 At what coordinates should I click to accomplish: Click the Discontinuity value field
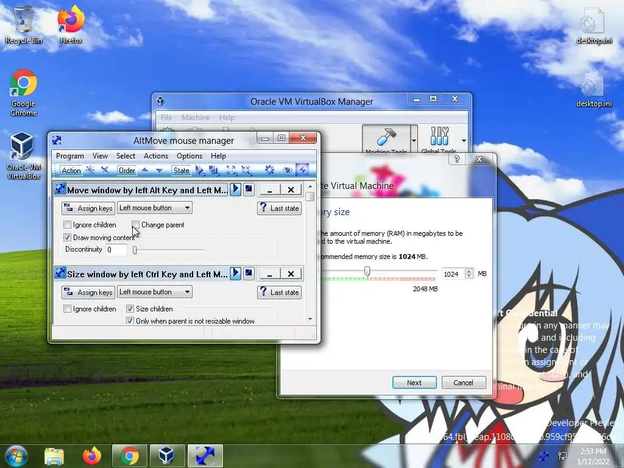(x=116, y=249)
